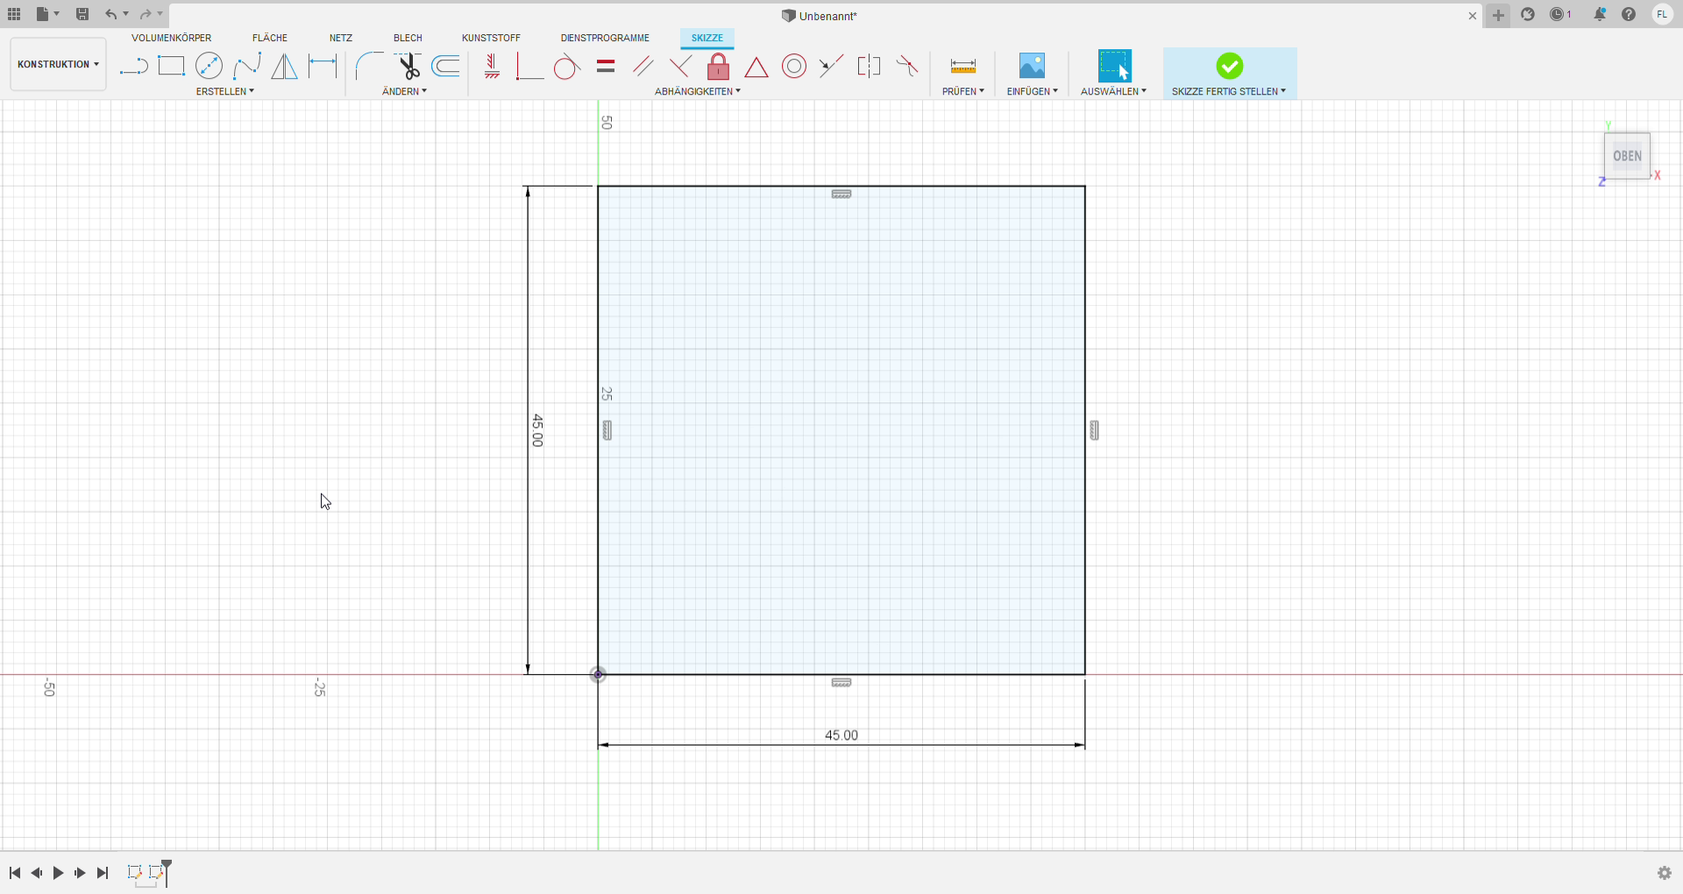Click the Measure ruler icon

[x=962, y=67]
